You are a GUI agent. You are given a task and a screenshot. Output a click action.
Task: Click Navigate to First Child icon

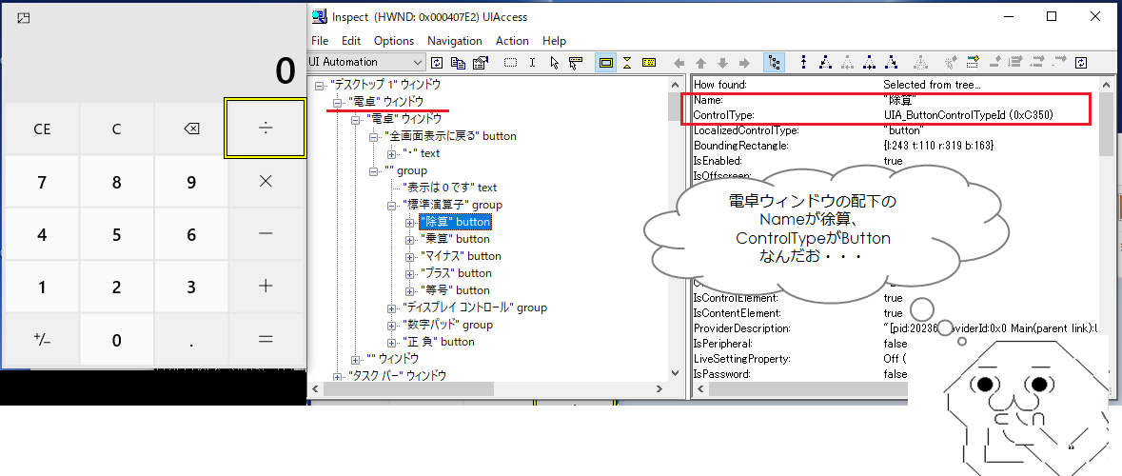(825, 63)
